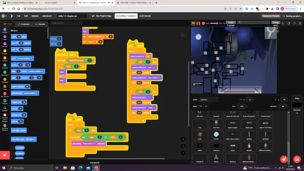Click the Extension Presets button
This screenshot has height=171, width=304.
point(271,16)
